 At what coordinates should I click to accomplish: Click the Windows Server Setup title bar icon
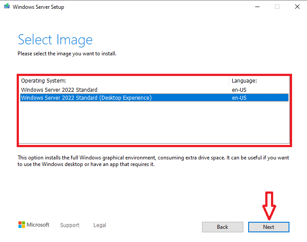pyautogui.click(x=6, y=7)
